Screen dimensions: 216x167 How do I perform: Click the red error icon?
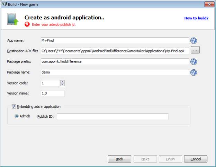[x=27, y=24]
